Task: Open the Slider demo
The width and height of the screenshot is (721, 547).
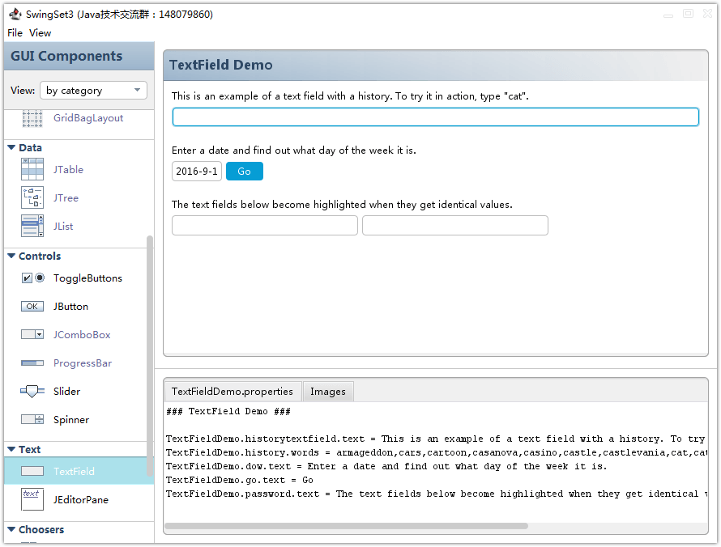Action: click(x=66, y=392)
